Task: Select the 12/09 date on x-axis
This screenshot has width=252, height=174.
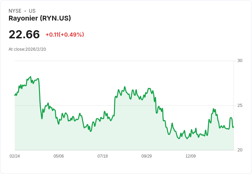Action: pos(190,156)
